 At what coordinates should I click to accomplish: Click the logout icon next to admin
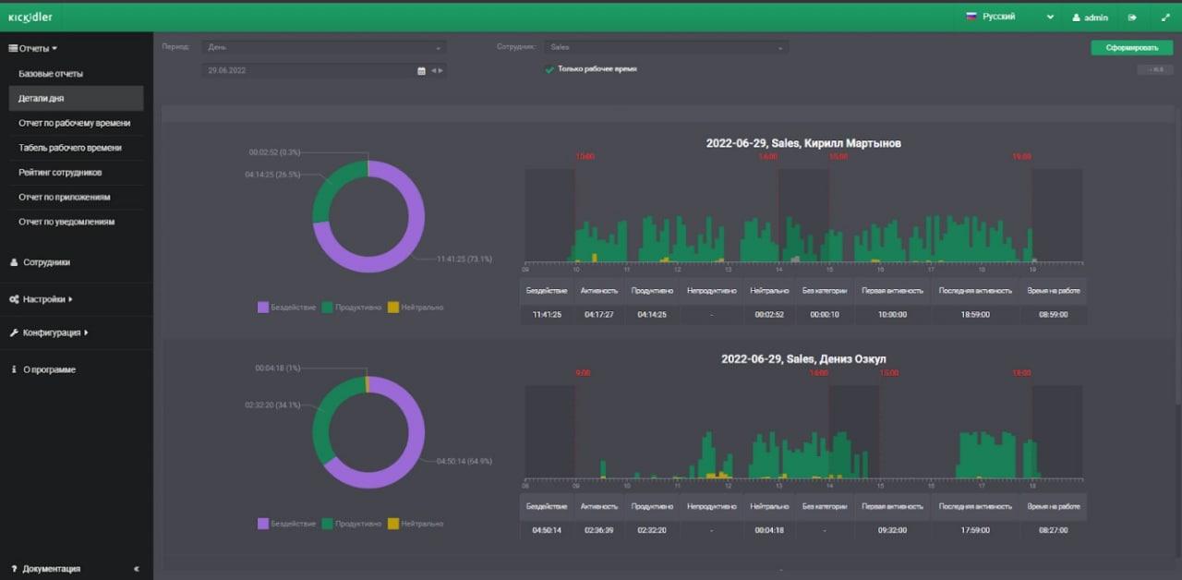tap(1132, 17)
